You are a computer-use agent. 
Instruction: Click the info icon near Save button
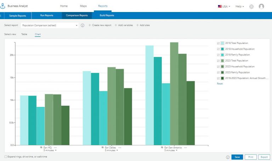coord(228,157)
